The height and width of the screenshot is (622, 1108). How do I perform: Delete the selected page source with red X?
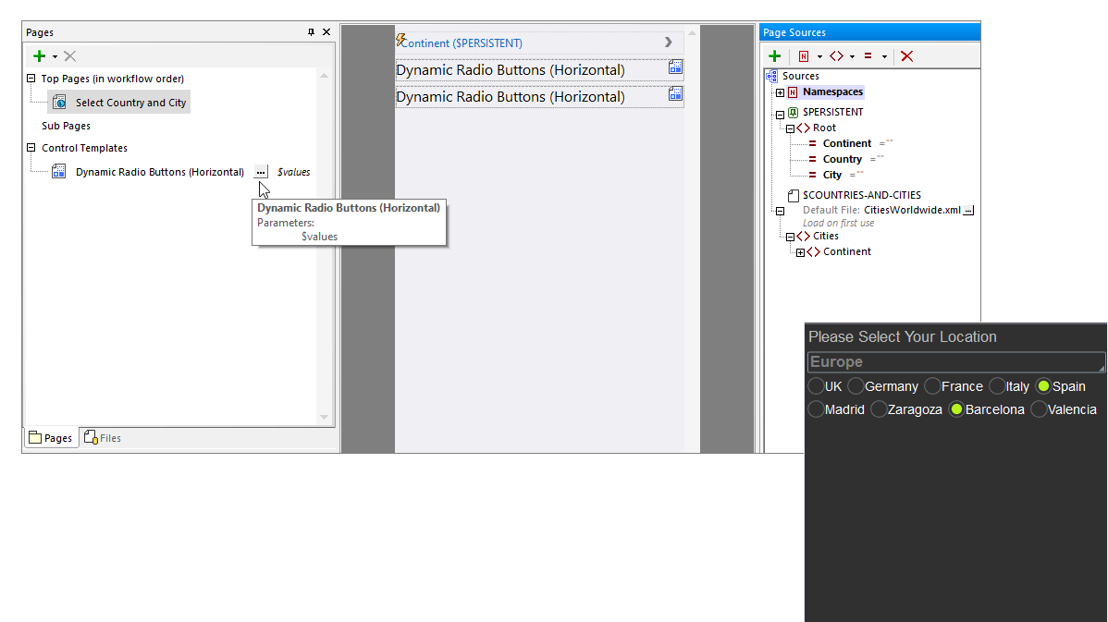[x=906, y=55]
